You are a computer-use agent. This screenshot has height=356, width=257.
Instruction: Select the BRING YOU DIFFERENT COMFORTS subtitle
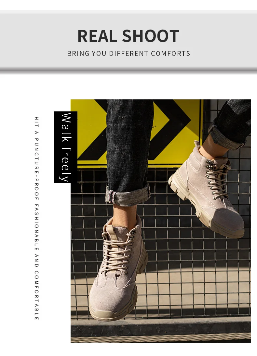tap(128, 54)
